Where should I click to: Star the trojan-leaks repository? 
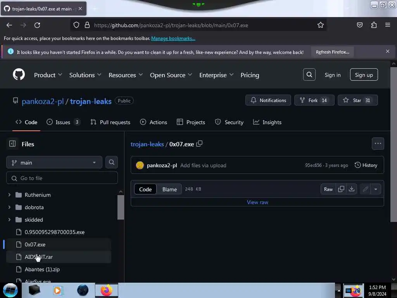tap(357, 100)
